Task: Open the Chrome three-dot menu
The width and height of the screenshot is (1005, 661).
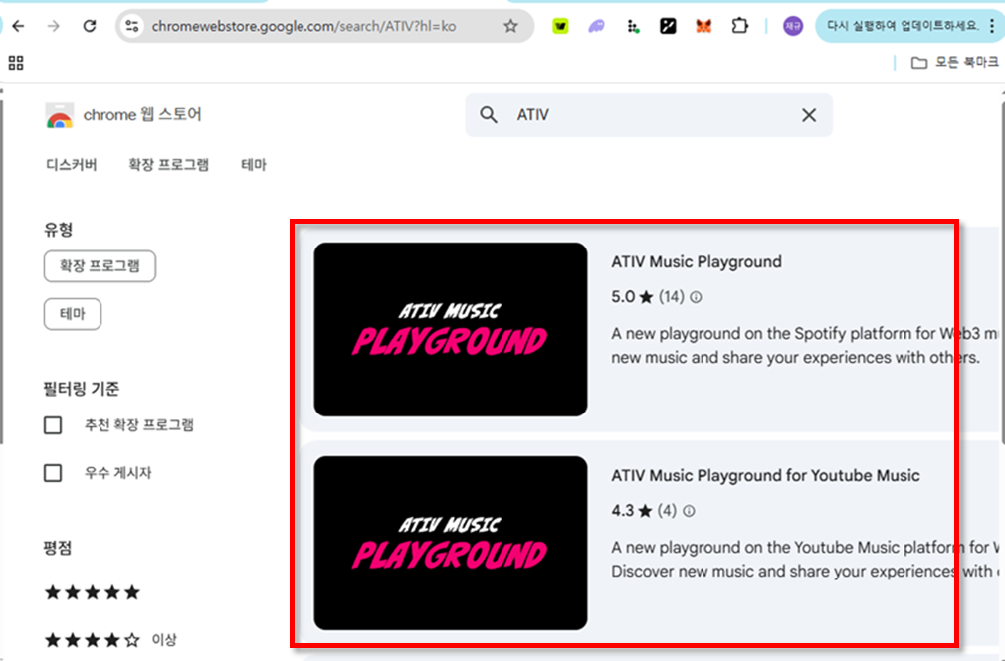Action: click(992, 26)
